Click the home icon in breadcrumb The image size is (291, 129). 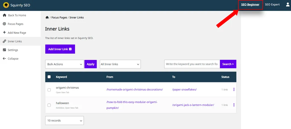tap(47, 17)
